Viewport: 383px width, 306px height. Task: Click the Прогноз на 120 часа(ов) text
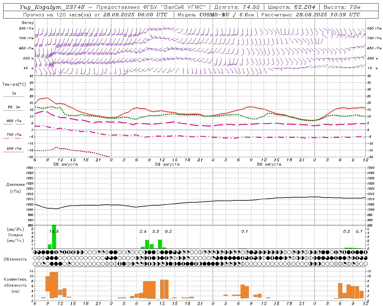pos(58,15)
